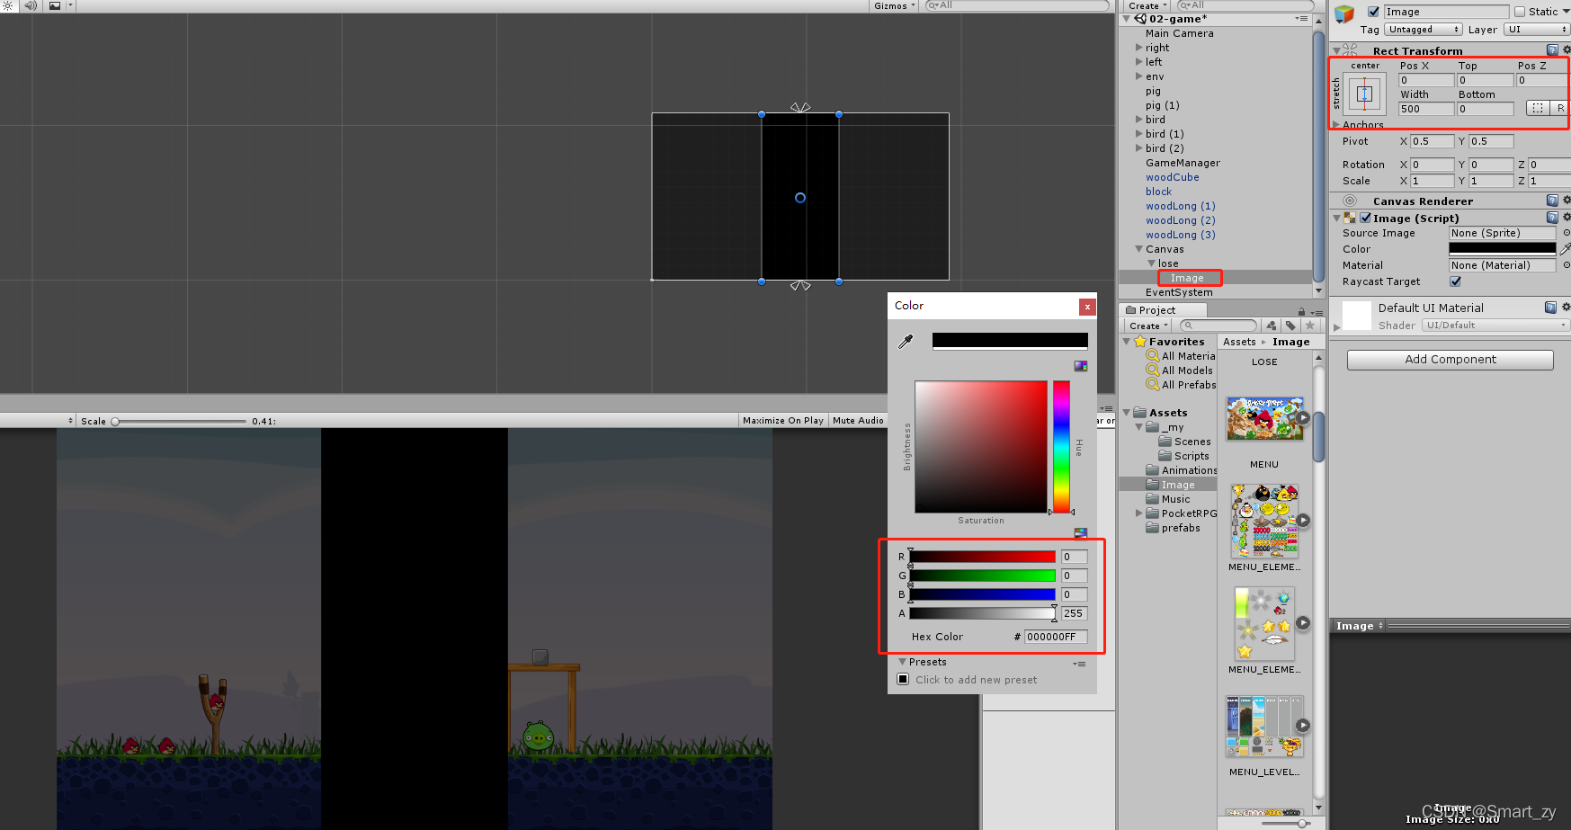Toggle raw edit mode R button
Screen dimensions: 1571x830
click(1560, 108)
